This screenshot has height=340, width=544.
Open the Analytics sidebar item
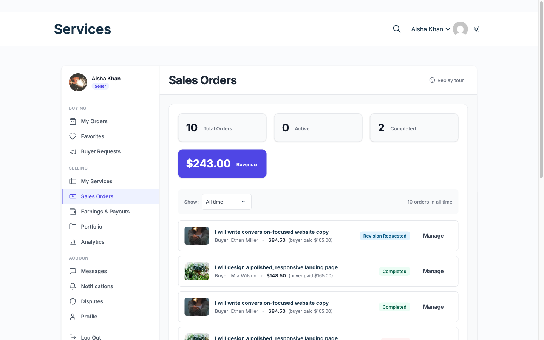coord(110,242)
